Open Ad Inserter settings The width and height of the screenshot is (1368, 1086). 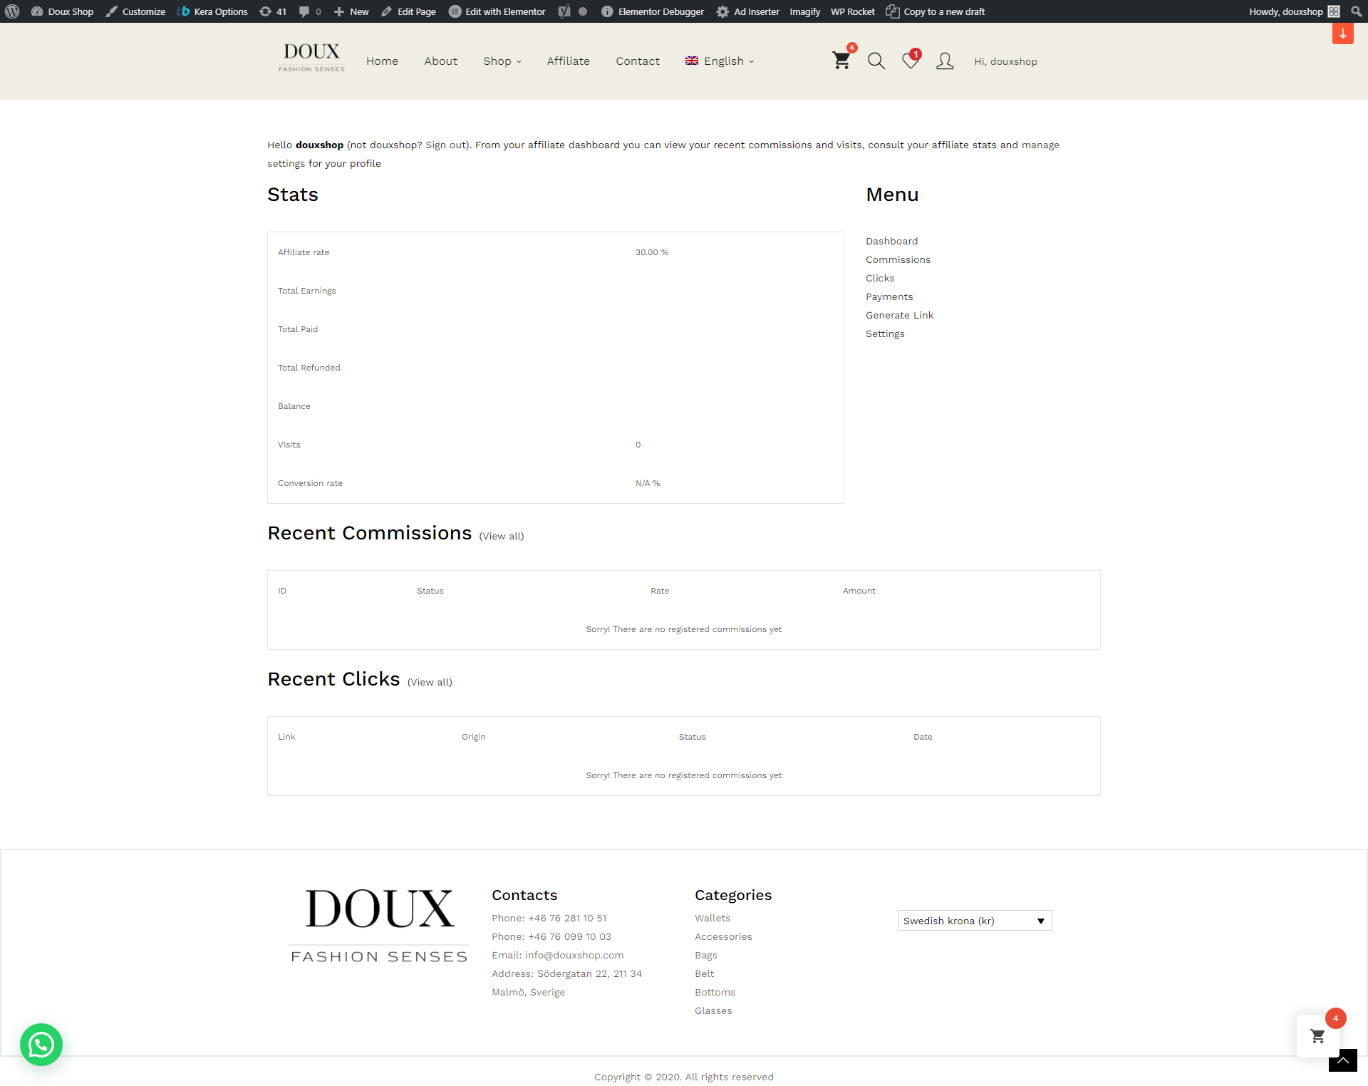(722, 11)
